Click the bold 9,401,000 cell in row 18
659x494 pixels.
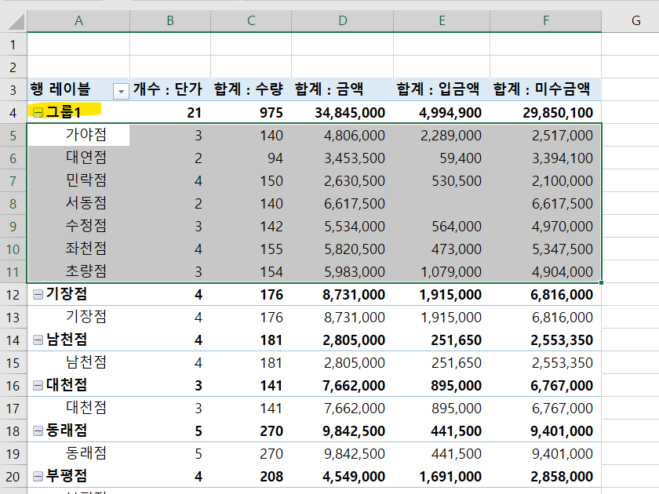545,430
